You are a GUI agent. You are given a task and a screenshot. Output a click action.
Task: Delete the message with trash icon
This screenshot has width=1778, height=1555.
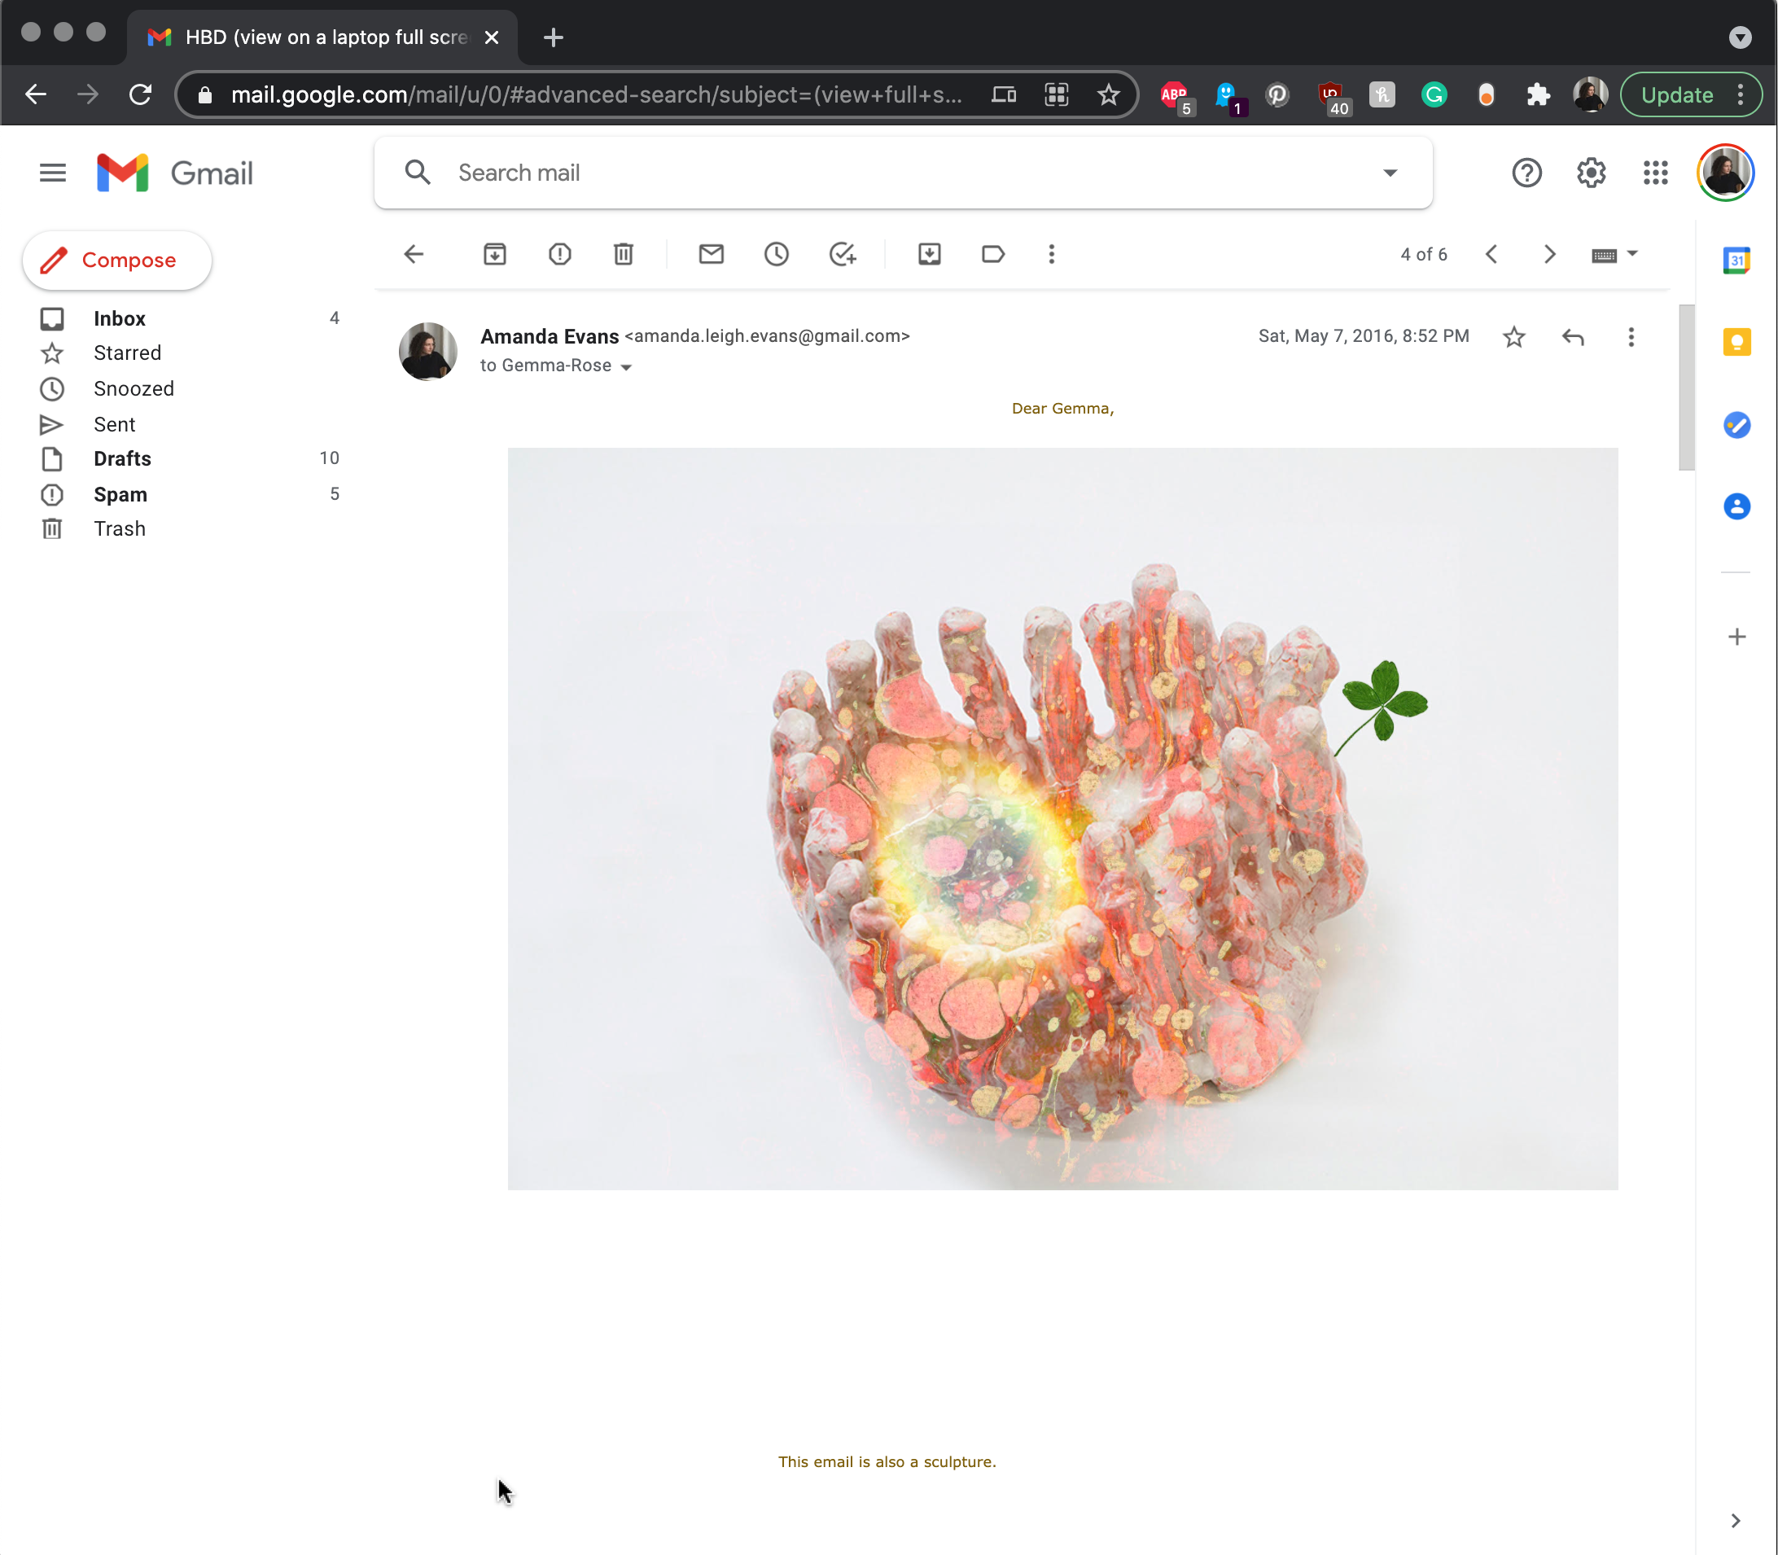click(x=623, y=254)
